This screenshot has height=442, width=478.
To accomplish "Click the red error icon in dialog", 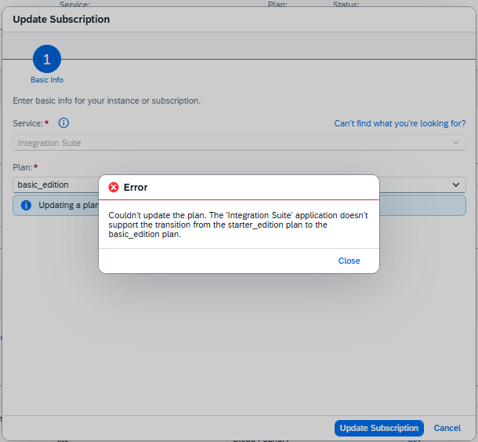I will coord(114,187).
